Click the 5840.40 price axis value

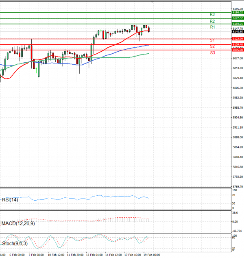(x=238, y=157)
